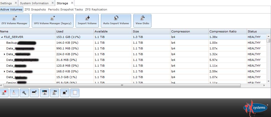Click the "153.1 GiB (11%)" used cell
Image resolution: width=271 pixels, height=117 pixels.
click(x=68, y=37)
